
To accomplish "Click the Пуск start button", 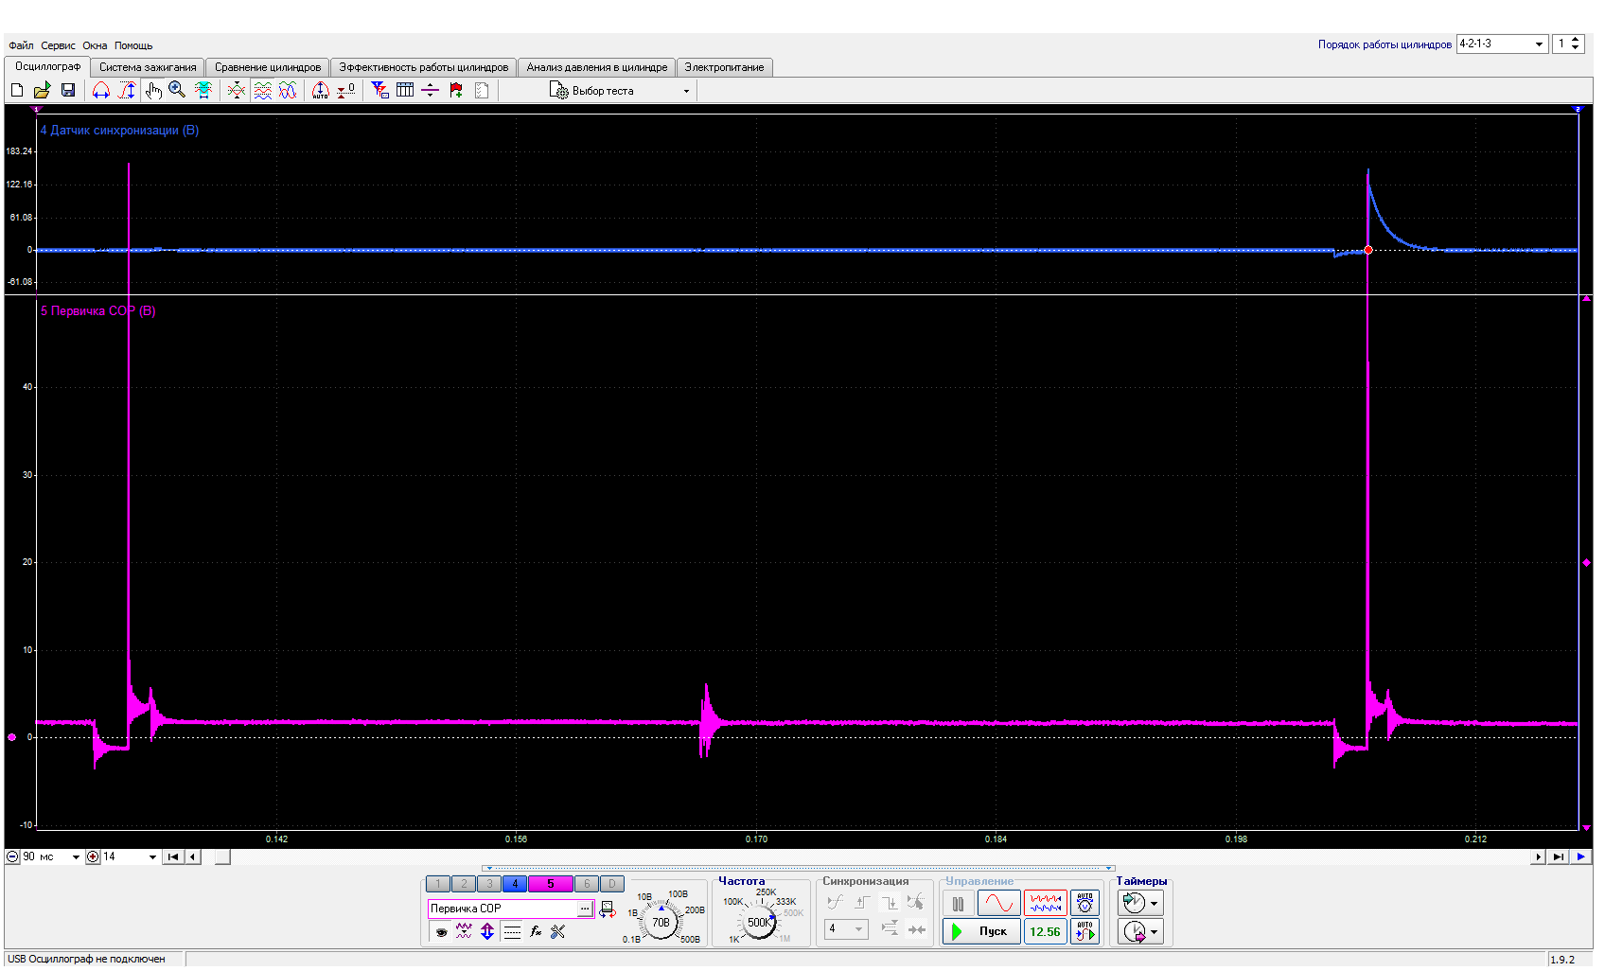I will 981,932.
